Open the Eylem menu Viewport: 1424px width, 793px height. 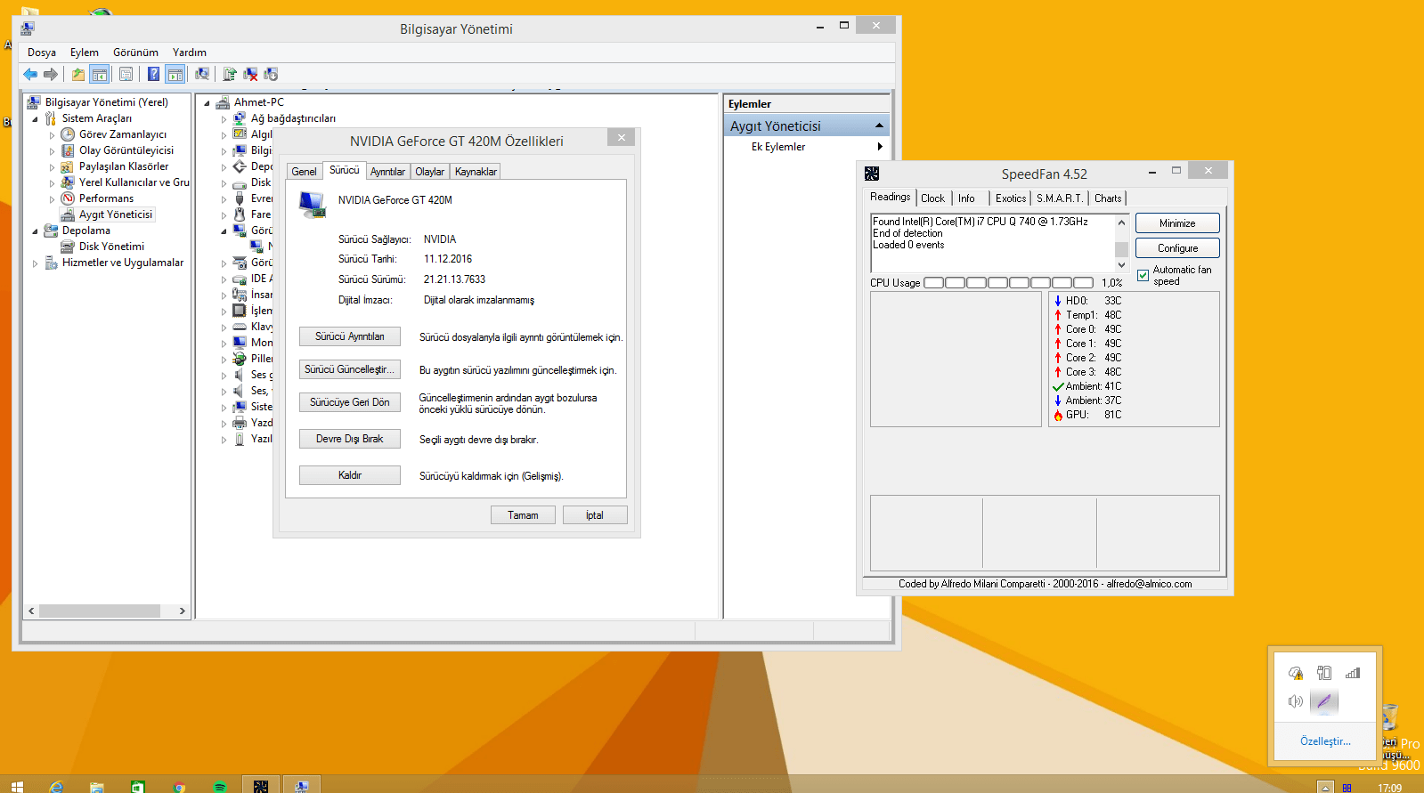pyautogui.click(x=85, y=53)
